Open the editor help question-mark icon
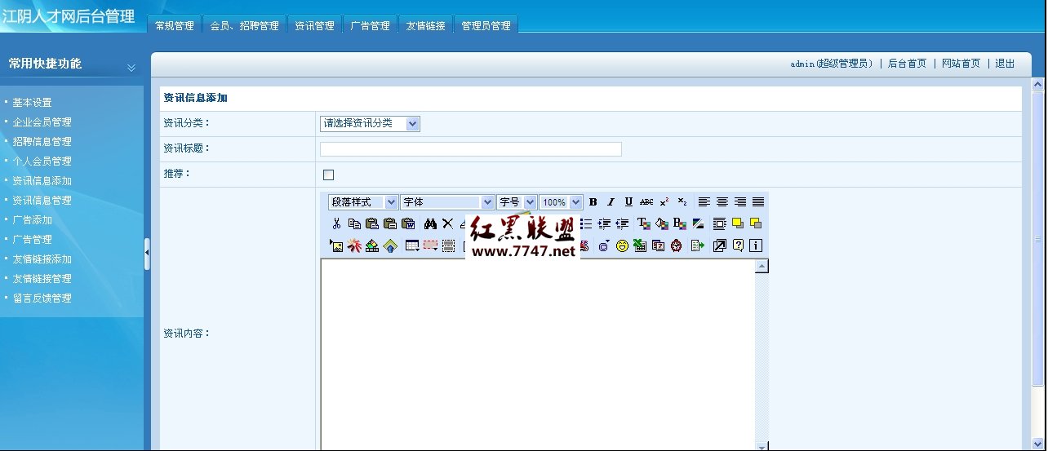 coord(738,245)
